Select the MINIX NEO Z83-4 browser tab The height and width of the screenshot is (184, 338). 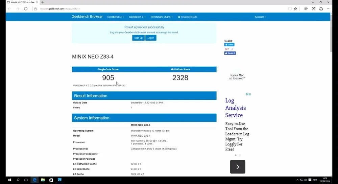pyautogui.click(x=22, y=2)
